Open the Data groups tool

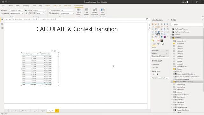(86, 11)
